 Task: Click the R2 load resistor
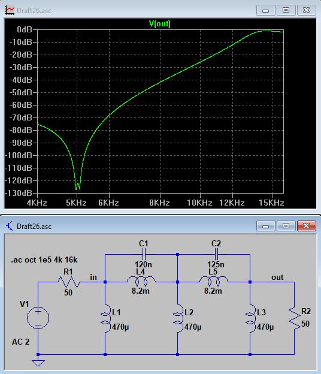pos(295,318)
